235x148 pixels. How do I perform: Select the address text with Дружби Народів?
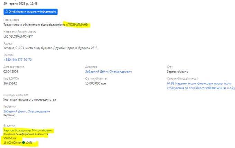[x=50, y=48]
